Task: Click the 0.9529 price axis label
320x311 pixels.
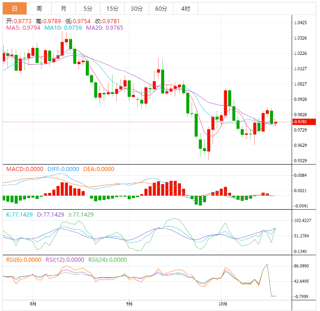Action: [300, 161]
